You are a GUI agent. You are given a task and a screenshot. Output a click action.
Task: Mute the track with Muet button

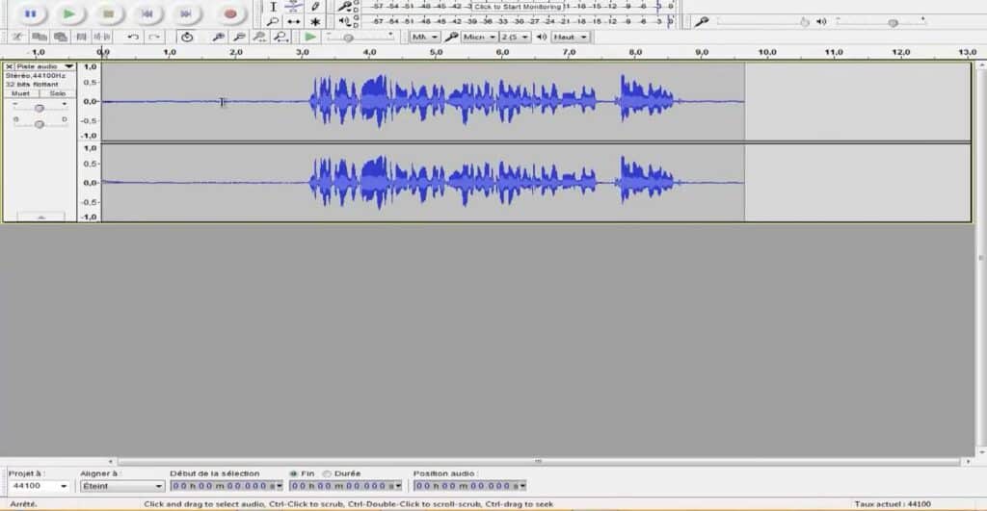tap(21, 93)
